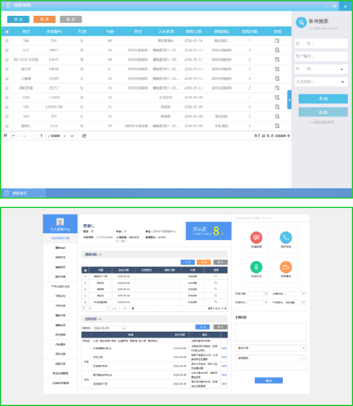Go to the next page in the top table pager
This screenshot has width=353, height=406.
tap(64, 135)
